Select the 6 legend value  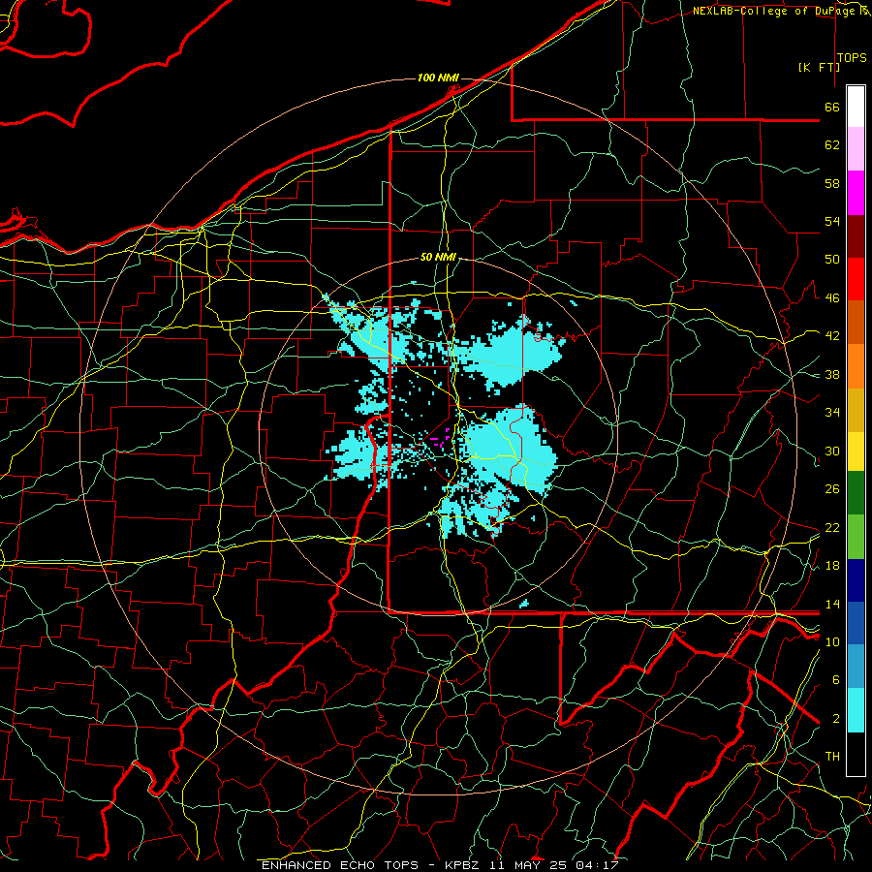click(836, 680)
